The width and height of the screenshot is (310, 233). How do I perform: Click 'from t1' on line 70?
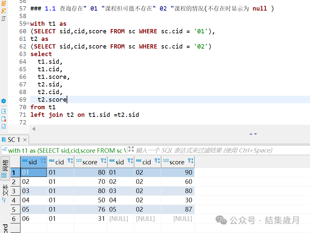(43, 107)
